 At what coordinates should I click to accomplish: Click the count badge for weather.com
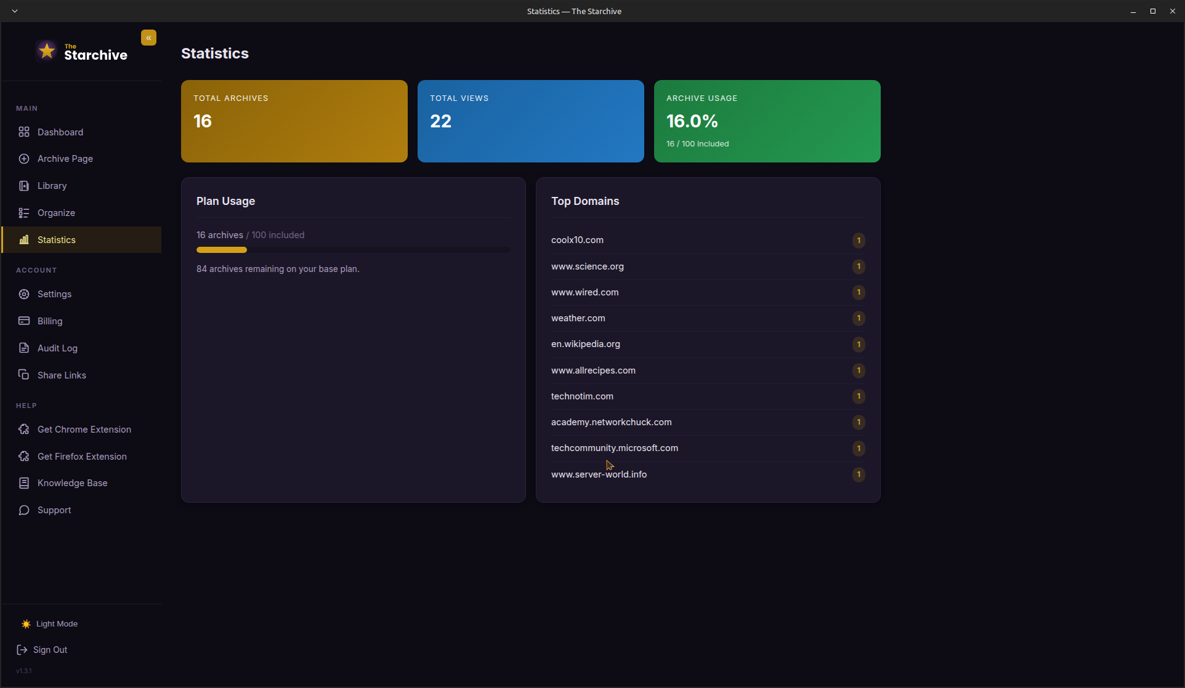(859, 318)
